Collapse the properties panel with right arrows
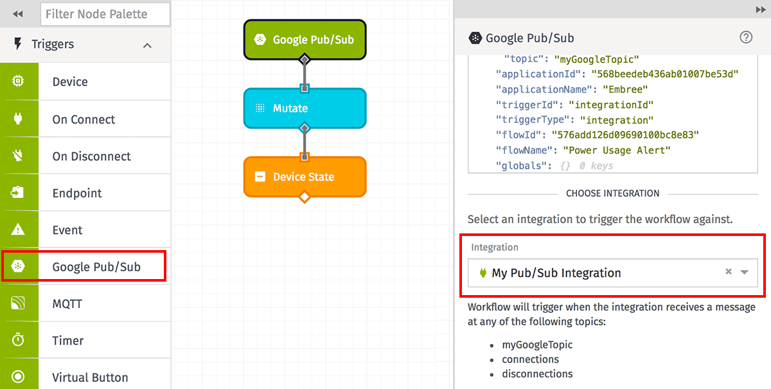771x389 pixels. point(761,10)
